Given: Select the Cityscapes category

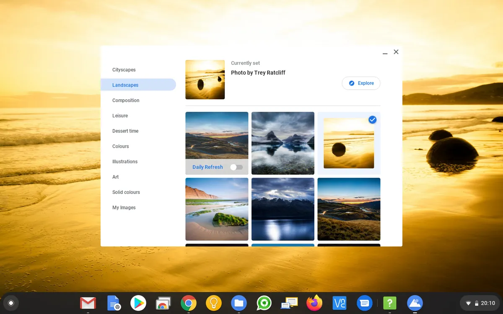Looking at the screenshot, I should coord(124,69).
